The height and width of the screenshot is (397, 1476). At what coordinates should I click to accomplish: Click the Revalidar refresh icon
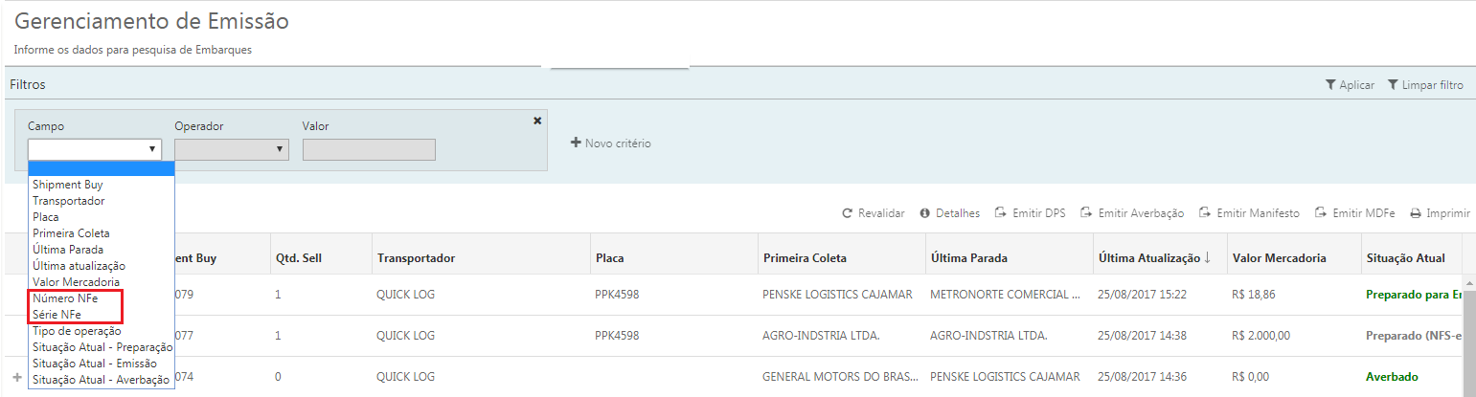pos(847,213)
